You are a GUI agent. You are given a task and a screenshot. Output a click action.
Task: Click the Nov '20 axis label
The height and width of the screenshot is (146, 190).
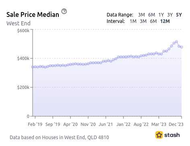(88, 124)
